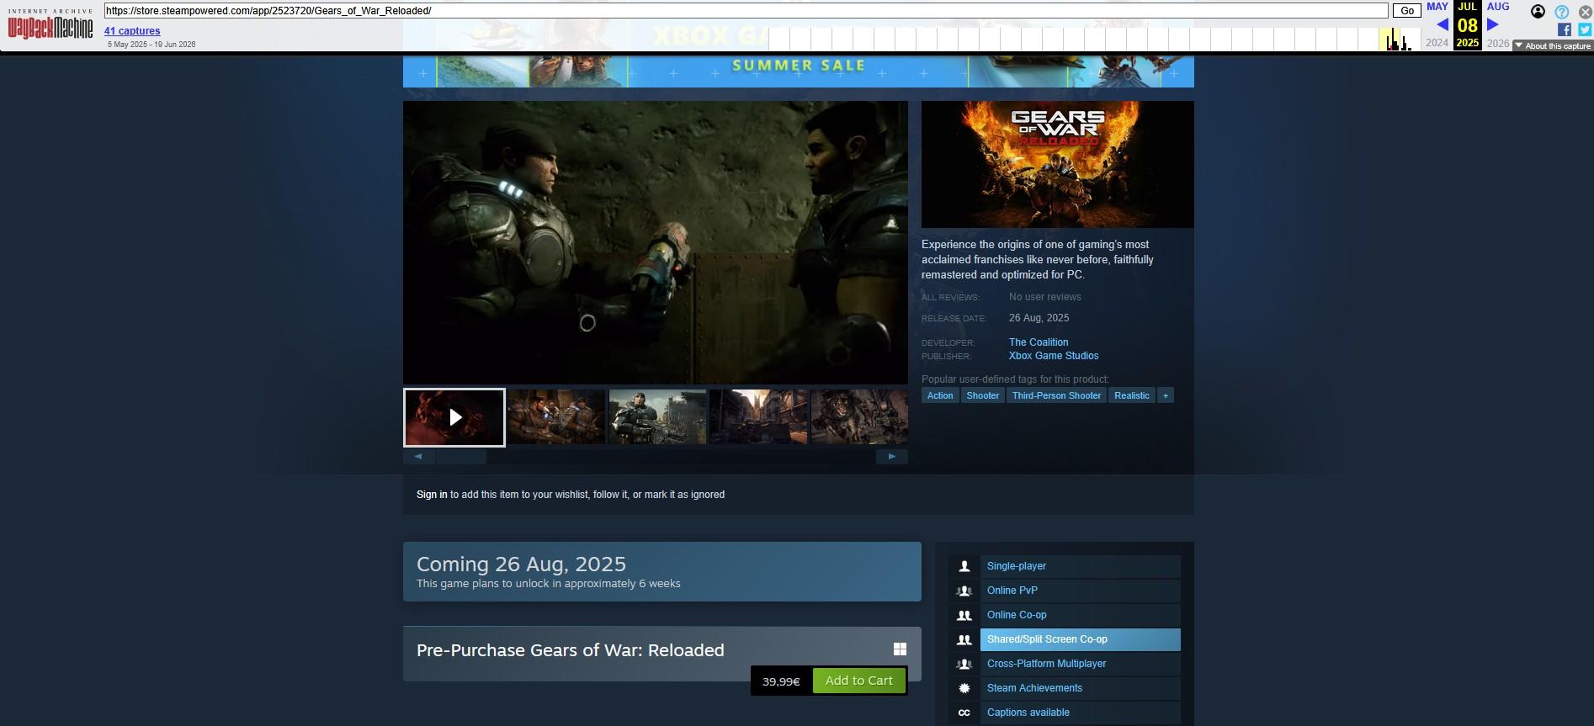Click the Online Co-op icon
Viewport: 1594px width, 726px height.
pos(964,615)
